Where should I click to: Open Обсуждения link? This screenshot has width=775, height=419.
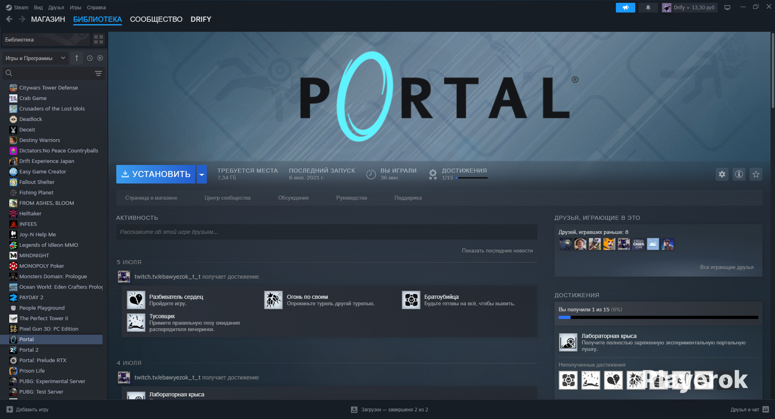[293, 198]
